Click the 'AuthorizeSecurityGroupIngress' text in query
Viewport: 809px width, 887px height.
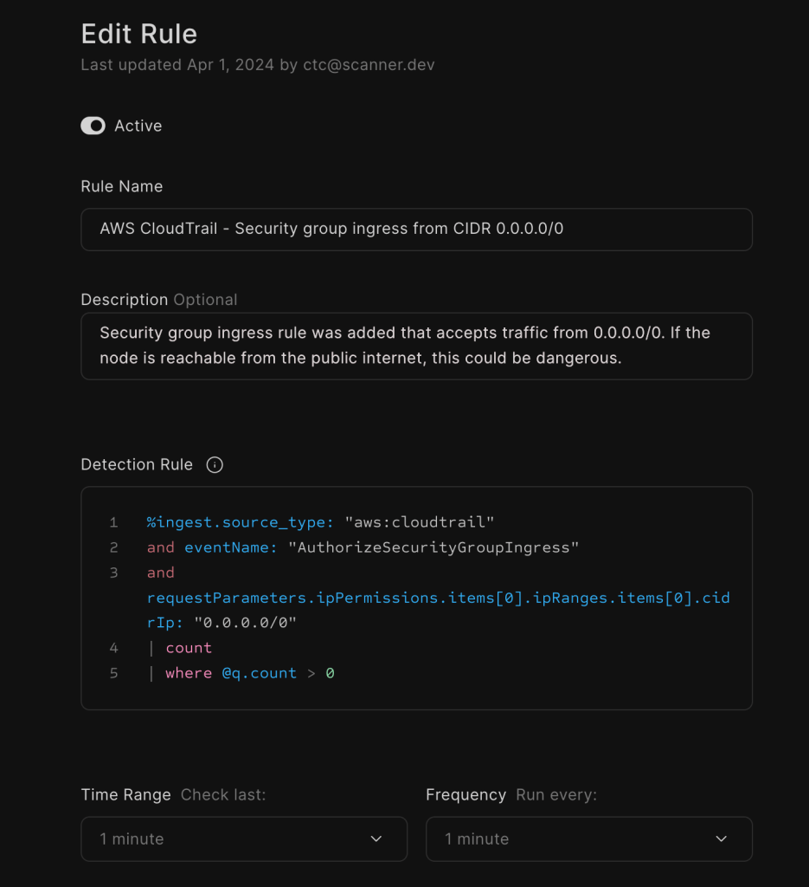433,547
